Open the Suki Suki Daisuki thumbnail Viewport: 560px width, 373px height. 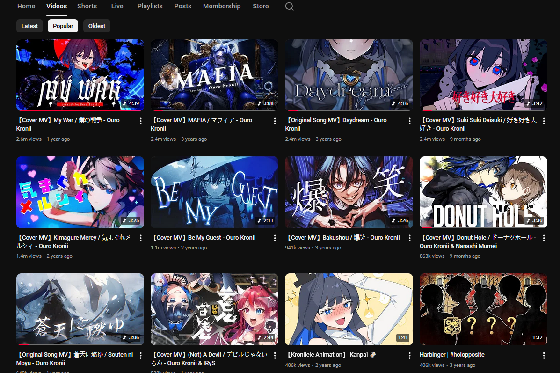click(x=484, y=75)
